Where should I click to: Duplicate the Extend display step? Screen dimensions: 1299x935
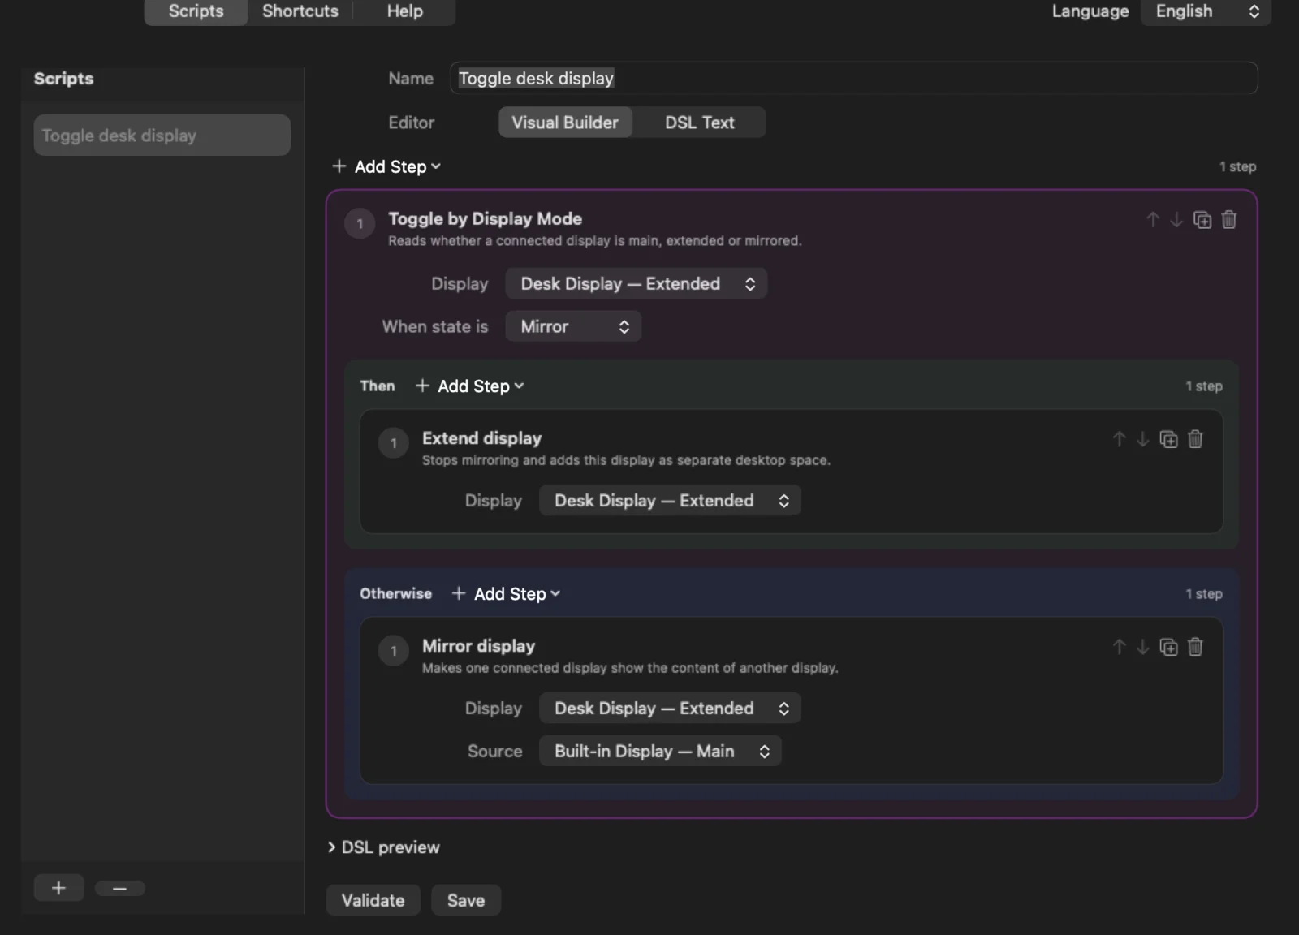(x=1168, y=439)
